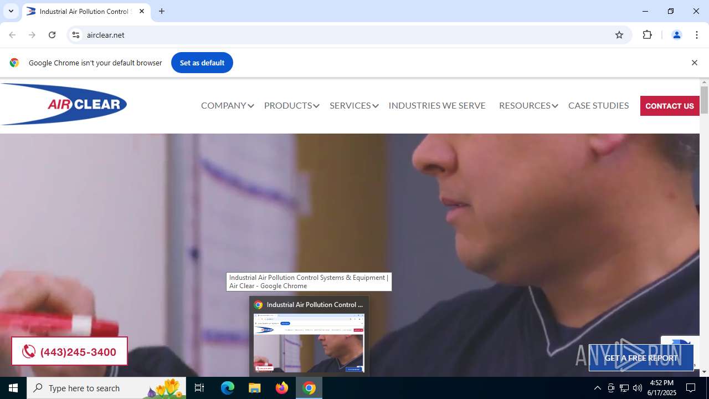Open the PRODUCTS menu item
This screenshot has width=709, height=399.
[288, 105]
